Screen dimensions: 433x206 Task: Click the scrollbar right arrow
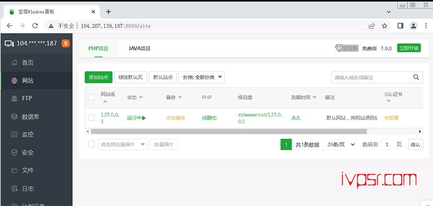coord(420,131)
